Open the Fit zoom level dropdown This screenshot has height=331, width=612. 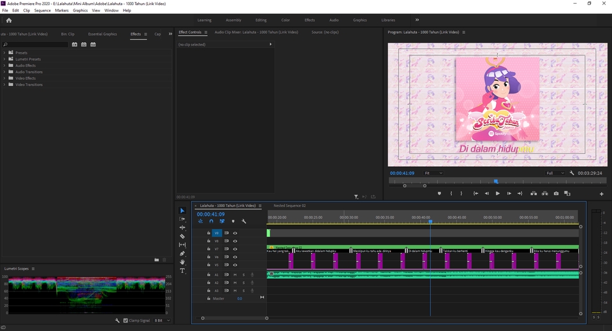433,173
